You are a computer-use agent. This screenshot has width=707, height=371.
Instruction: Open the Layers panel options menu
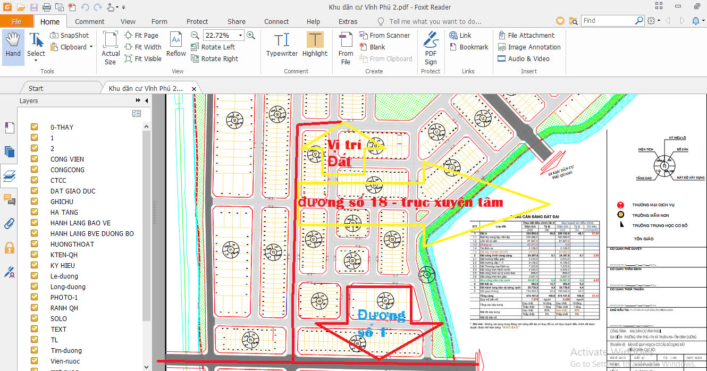coord(138,100)
